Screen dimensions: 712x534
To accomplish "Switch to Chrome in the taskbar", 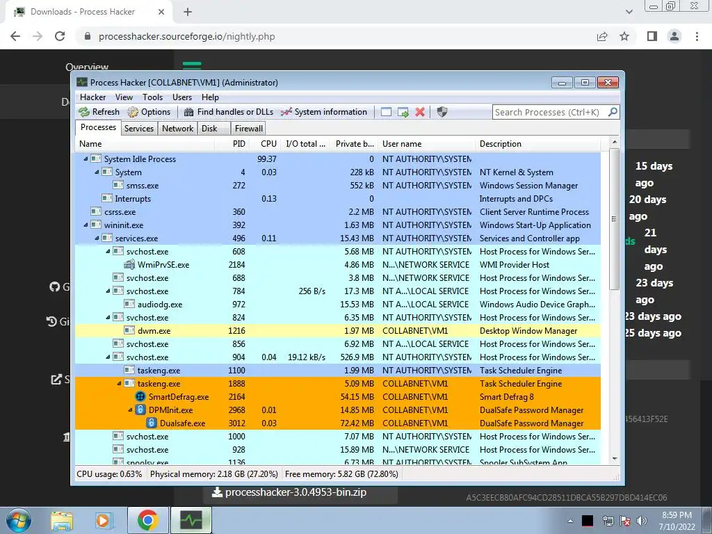I will (147, 520).
